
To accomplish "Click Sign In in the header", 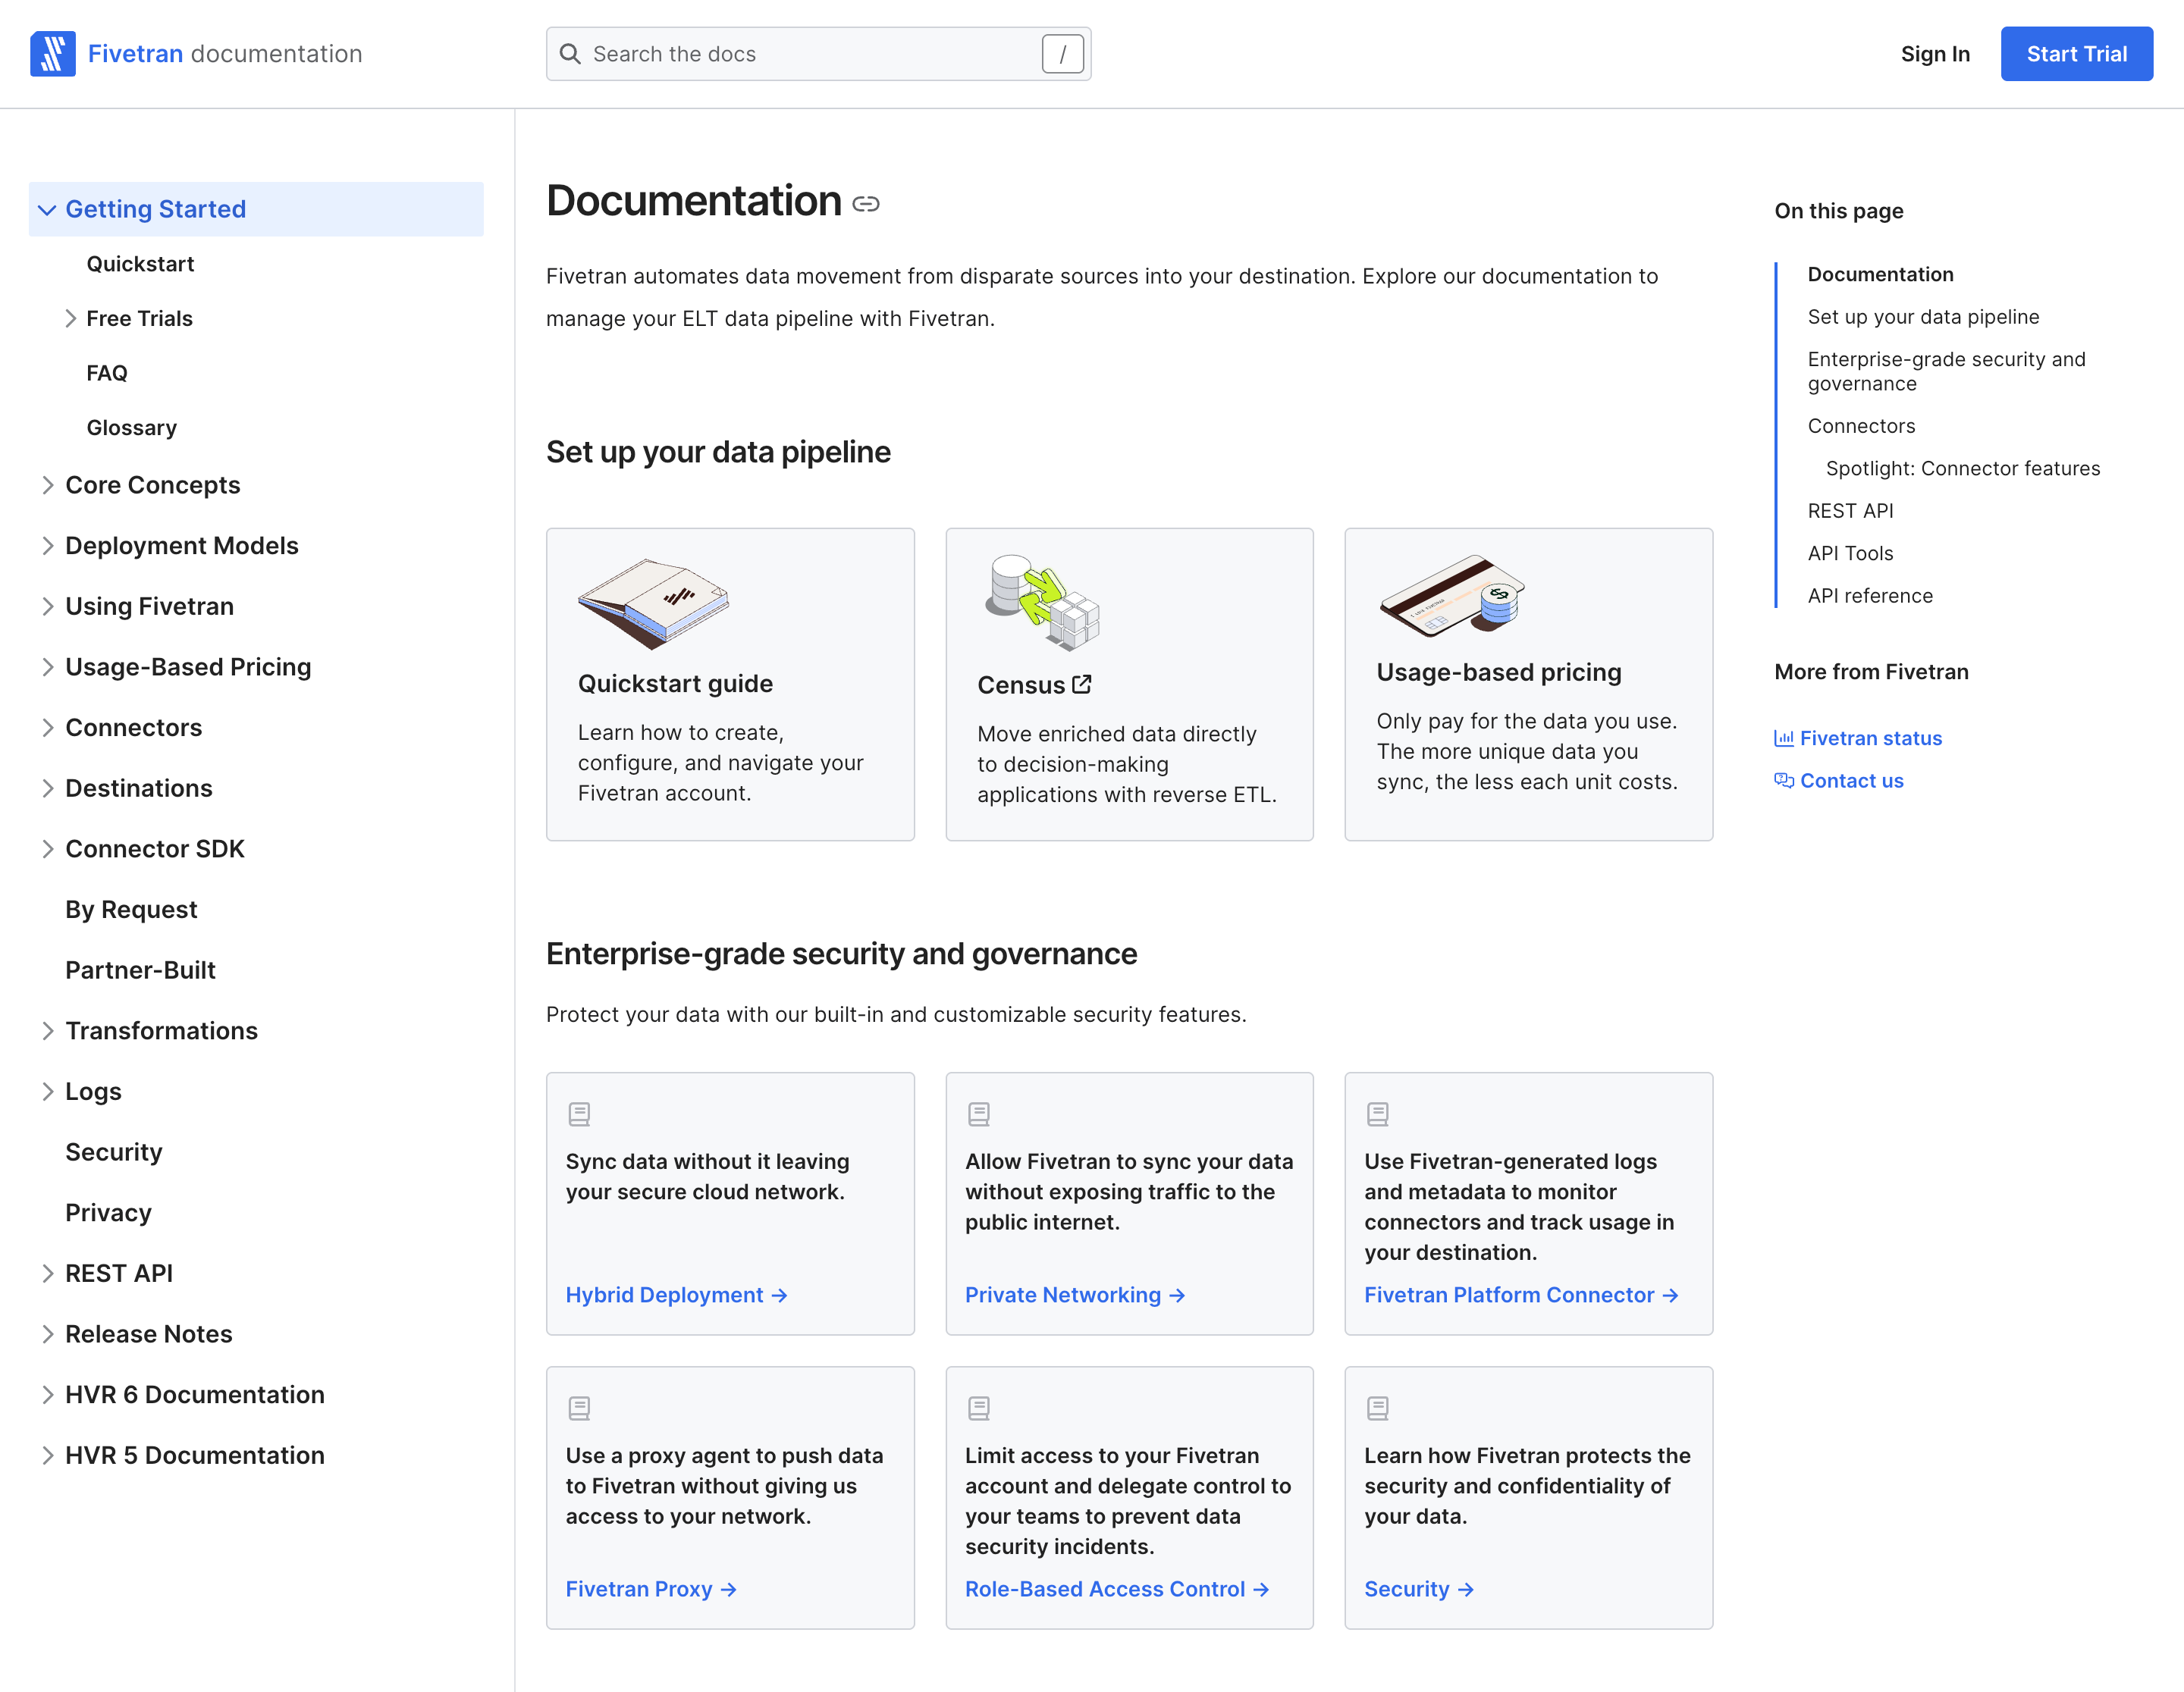I will click(x=1935, y=54).
